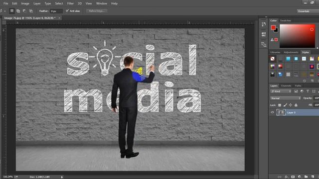Create a new layer icon
This screenshot has height=179, width=319.
pos(313,177)
